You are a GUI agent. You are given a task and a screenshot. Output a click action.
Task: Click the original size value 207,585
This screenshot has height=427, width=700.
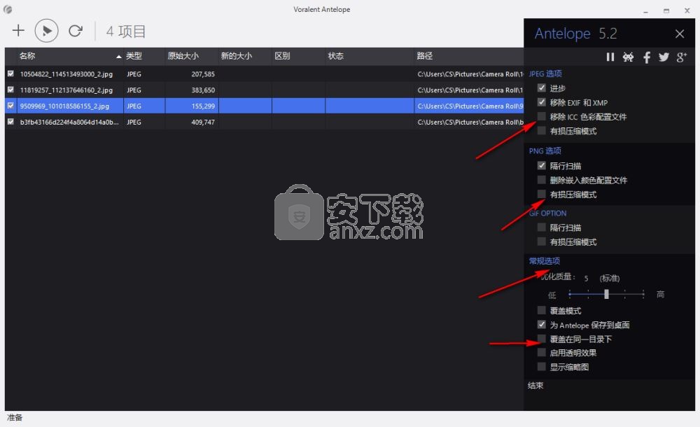point(203,74)
